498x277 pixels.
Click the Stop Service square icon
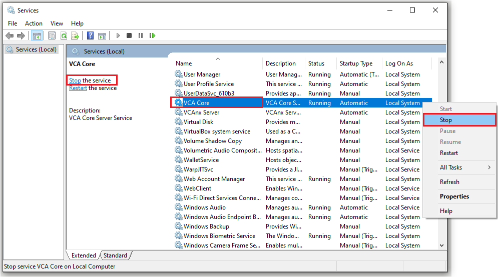click(129, 35)
